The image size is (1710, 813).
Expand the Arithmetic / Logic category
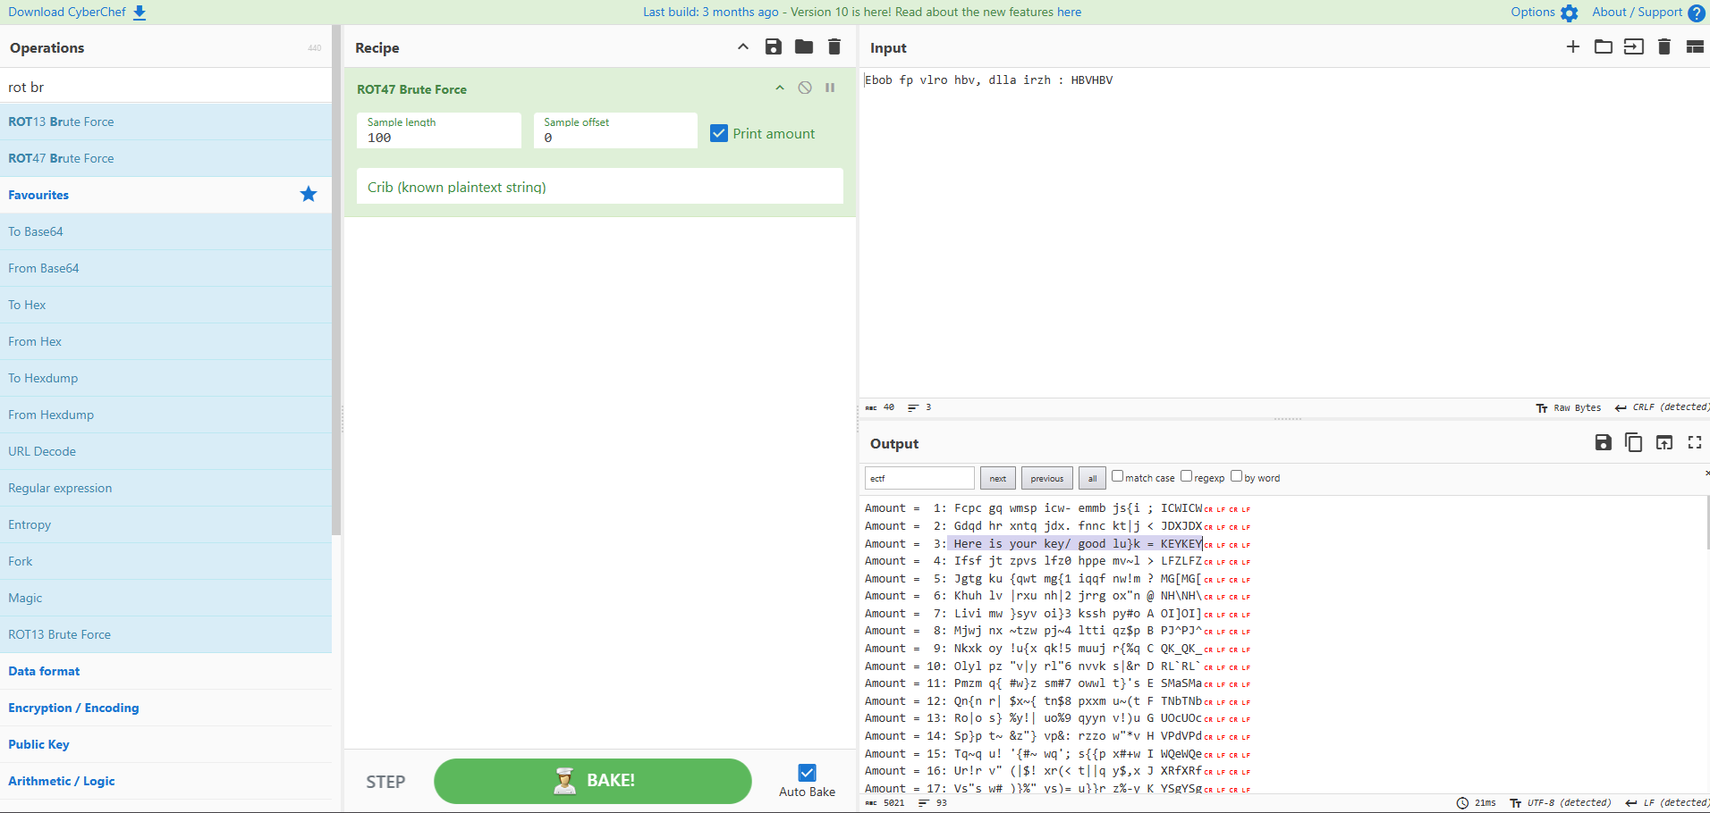click(x=165, y=781)
